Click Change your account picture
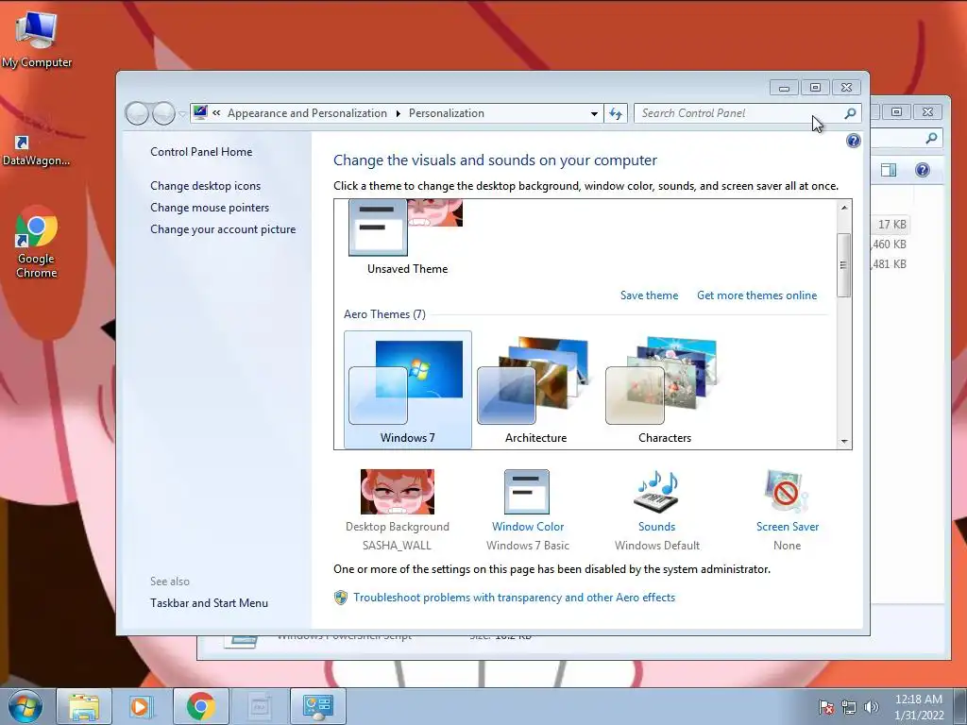 pos(223,228)
